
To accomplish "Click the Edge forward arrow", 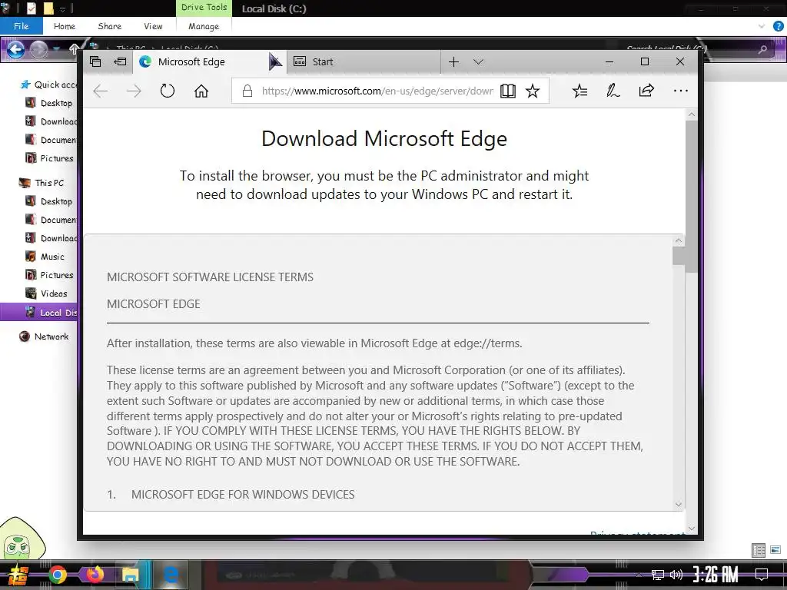I will 134,91.
